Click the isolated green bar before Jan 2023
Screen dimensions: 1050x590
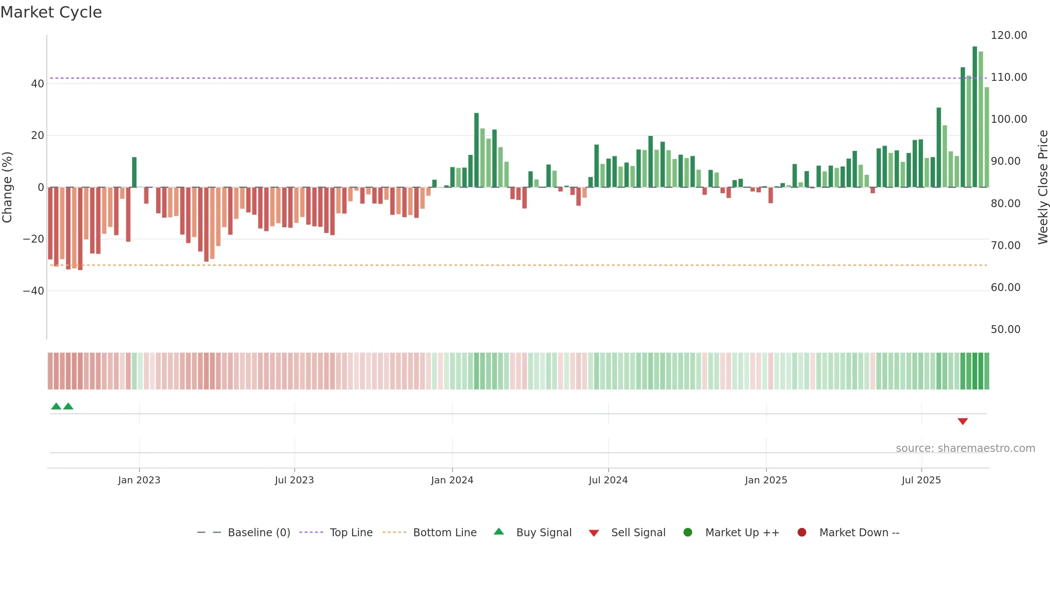click(x=134, y=172)
